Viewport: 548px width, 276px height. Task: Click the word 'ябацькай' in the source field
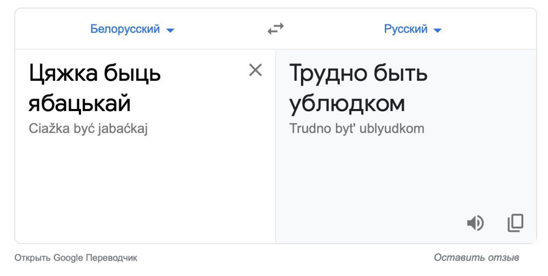coord(80,104)
